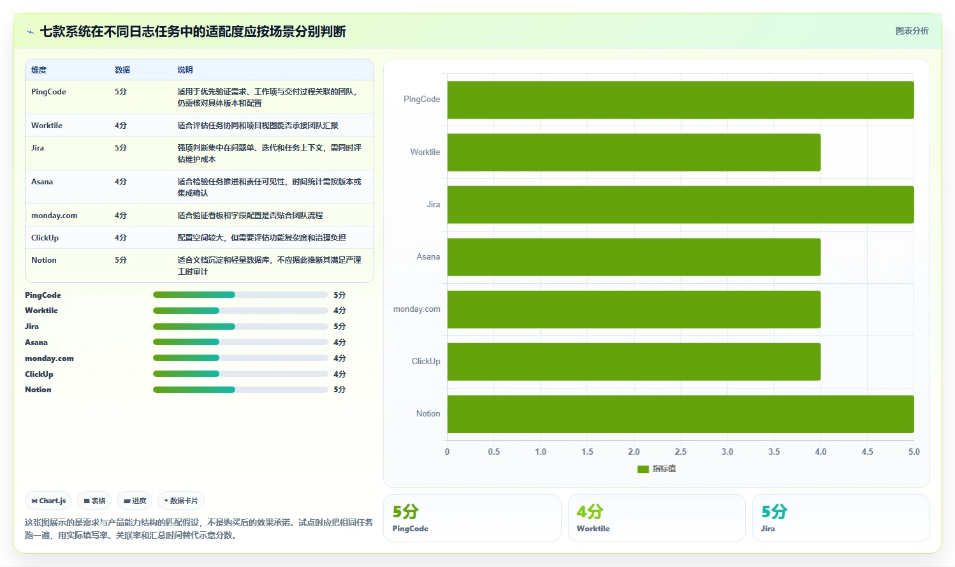Click the 维度 column header
This screenshot has height=567, width=955.
pos(39,70)
